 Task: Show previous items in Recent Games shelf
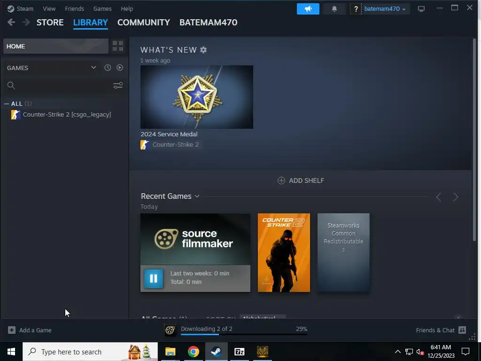439,197
